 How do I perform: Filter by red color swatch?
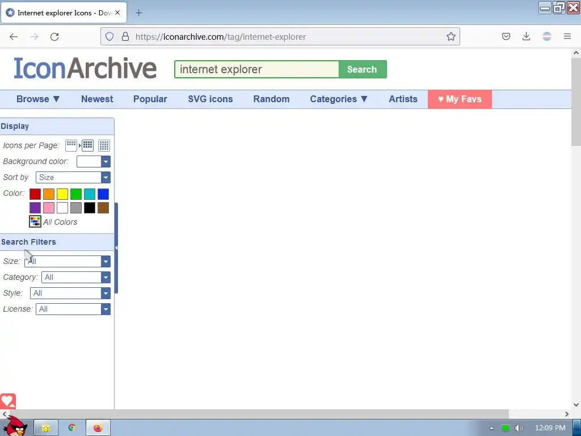pos(35,194)
